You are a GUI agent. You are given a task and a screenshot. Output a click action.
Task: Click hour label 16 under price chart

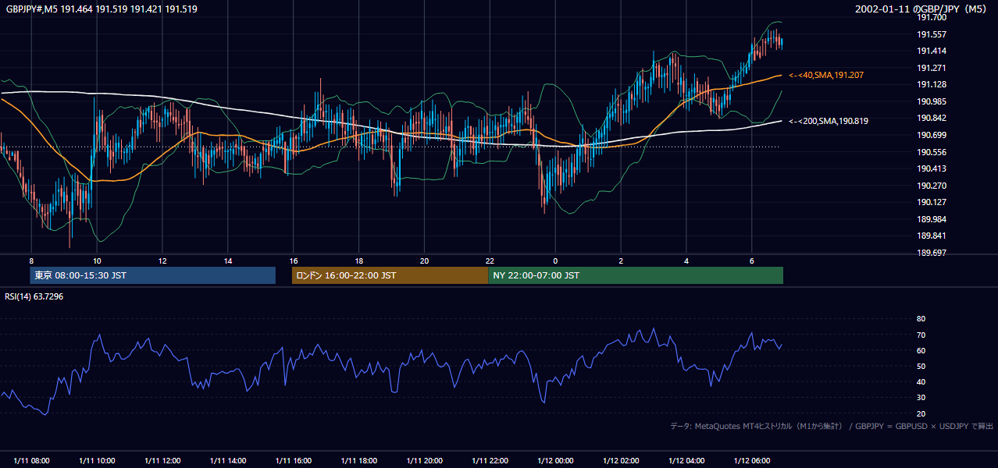[x=294, y=261]
